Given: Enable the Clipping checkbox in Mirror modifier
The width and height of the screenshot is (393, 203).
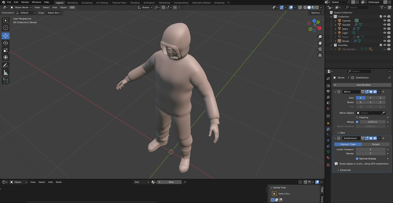Looking at the screenshot, I should tap(357, 118).
